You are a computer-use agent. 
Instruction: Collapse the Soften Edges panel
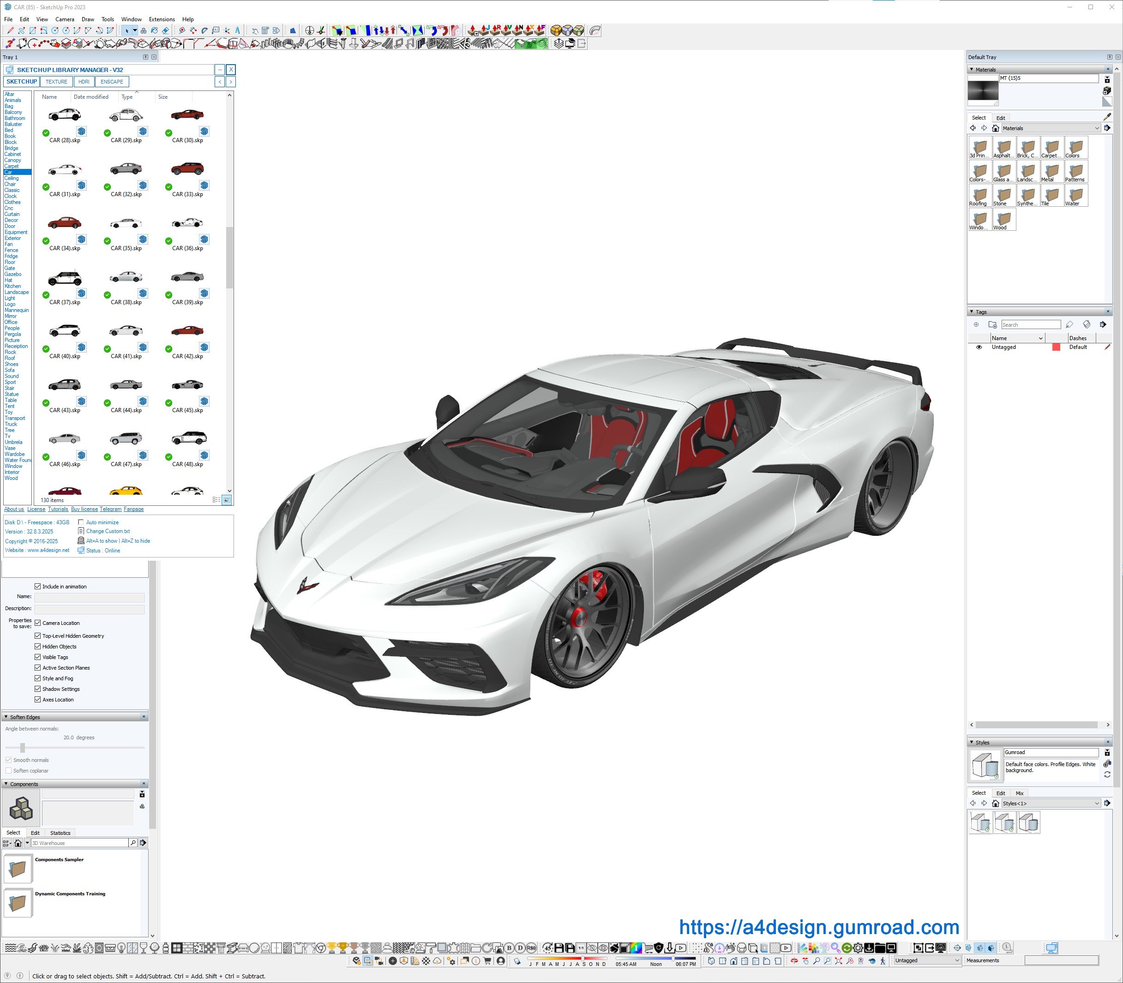point(6,717)
